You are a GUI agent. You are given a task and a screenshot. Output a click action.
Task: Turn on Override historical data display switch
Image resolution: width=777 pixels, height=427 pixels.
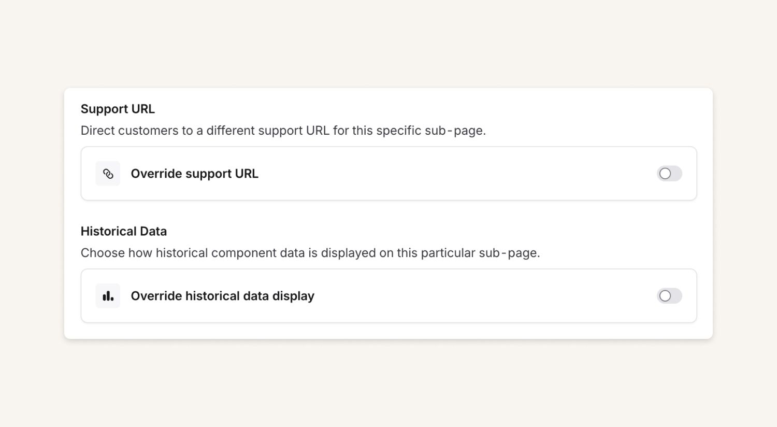669,296
